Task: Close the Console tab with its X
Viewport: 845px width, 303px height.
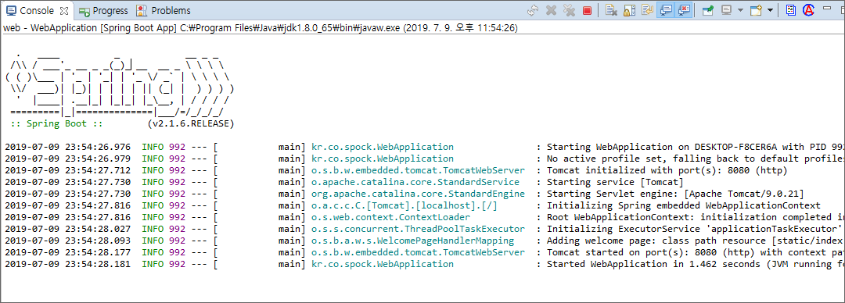Action: (63, 10)
